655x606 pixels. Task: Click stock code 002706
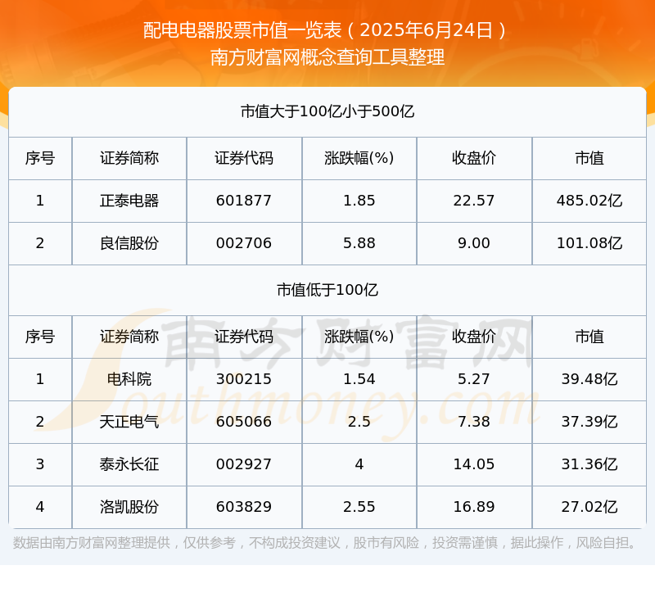pyautogui.click(x=244, y=243)
